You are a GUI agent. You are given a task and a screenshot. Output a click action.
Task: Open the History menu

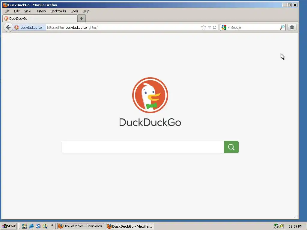41,11
